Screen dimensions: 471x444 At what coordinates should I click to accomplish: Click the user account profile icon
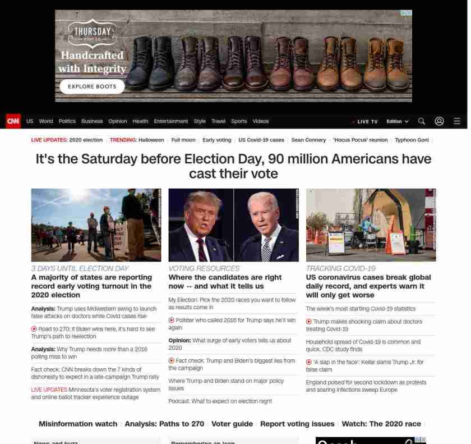[x=439, y=121]
